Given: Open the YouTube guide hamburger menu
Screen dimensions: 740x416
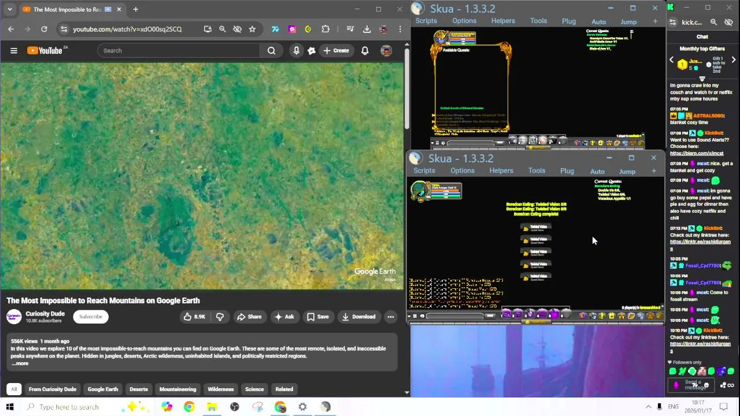Looking at the screenshot, I should (14, 51).
